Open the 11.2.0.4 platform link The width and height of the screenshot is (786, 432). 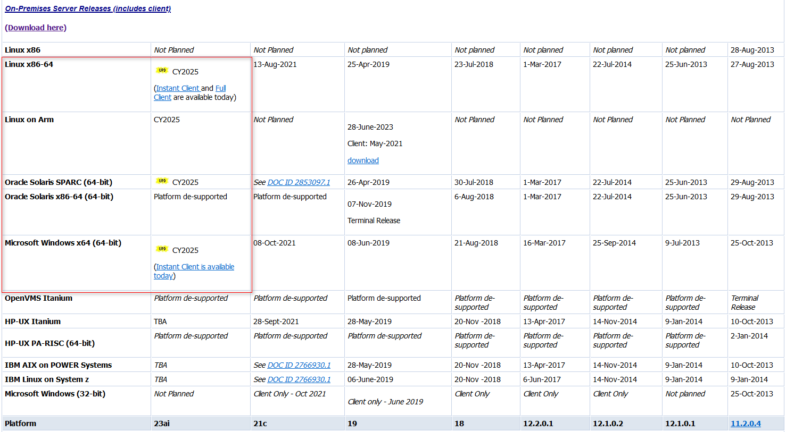(x=746, y=423)
